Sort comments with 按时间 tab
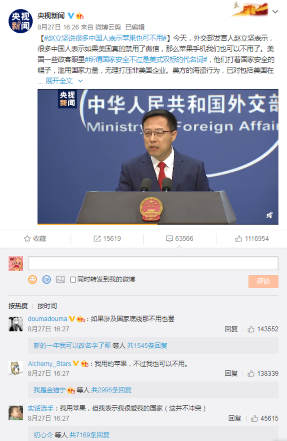287x441 pixels. (47, 306)
